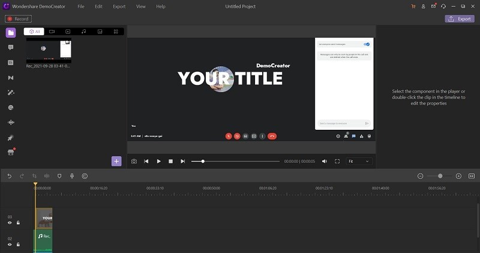Open the Fit zoom dropdown
Image resolution: width=480 pixels, height=253 pixels.
point(359,161)
